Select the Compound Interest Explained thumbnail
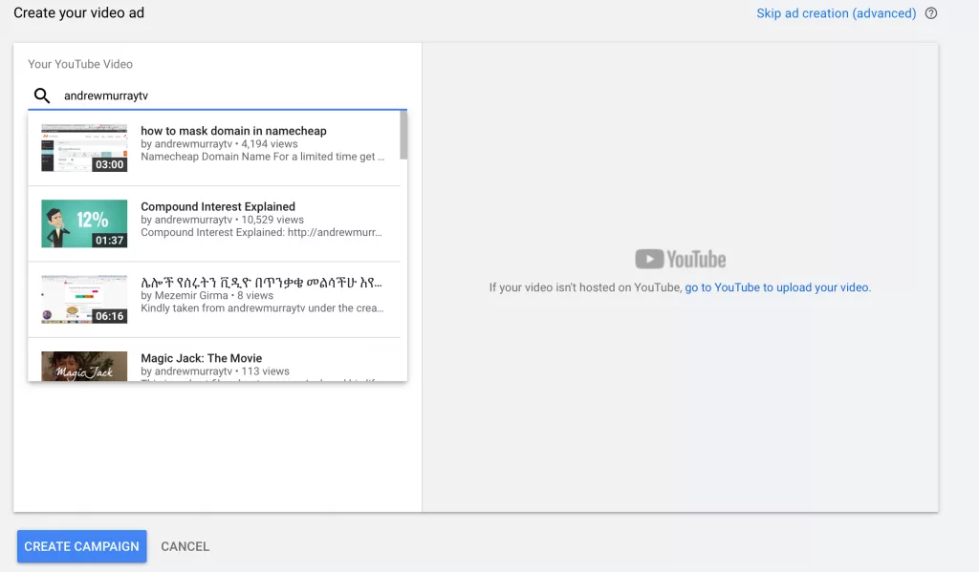979x572 pixels. [84, 224]
